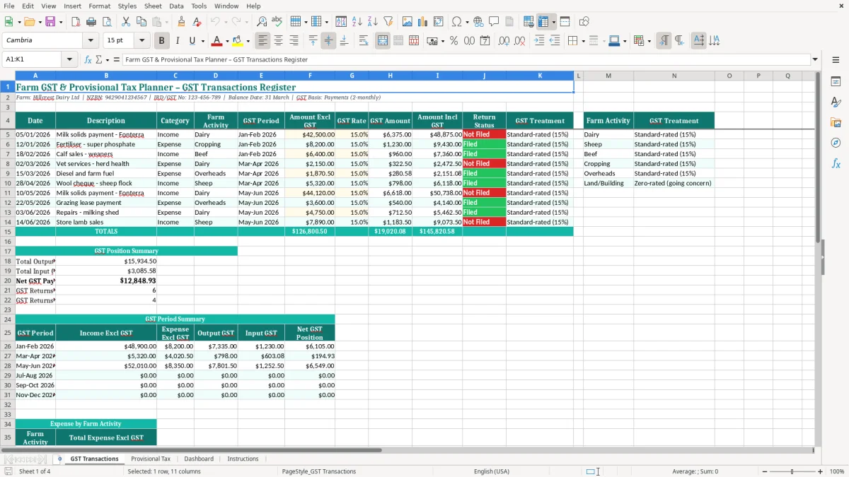Screen dimensions: 849x477
Task: Click the Function Wizard fx icon
Action: 88,59
